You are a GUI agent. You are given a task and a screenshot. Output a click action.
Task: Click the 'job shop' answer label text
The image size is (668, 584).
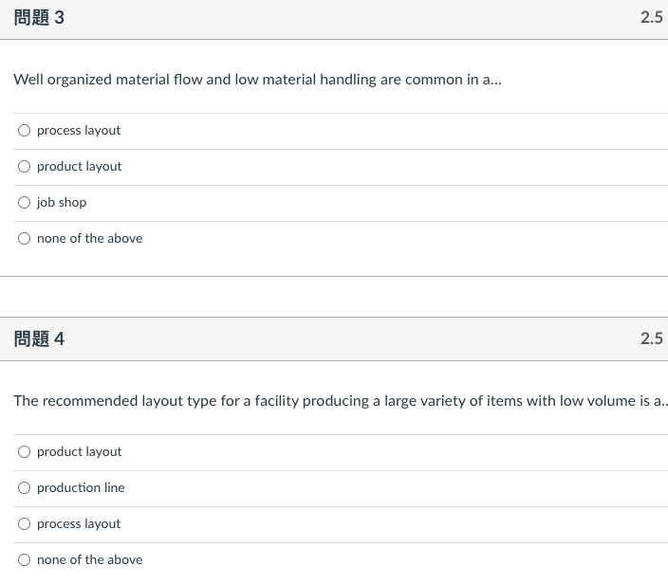(x=62, y=203)
